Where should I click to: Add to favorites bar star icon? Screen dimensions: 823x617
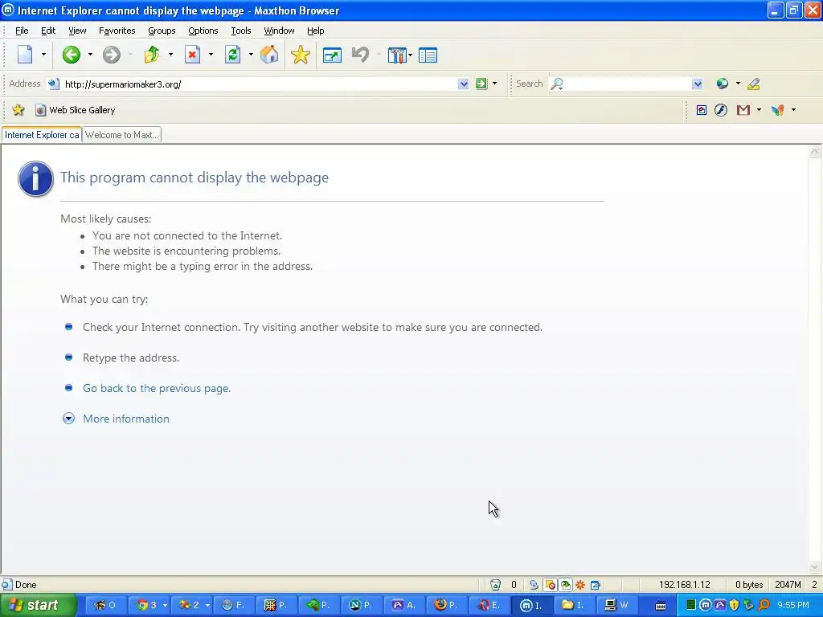pyautogui.click(x=18, y=109)
